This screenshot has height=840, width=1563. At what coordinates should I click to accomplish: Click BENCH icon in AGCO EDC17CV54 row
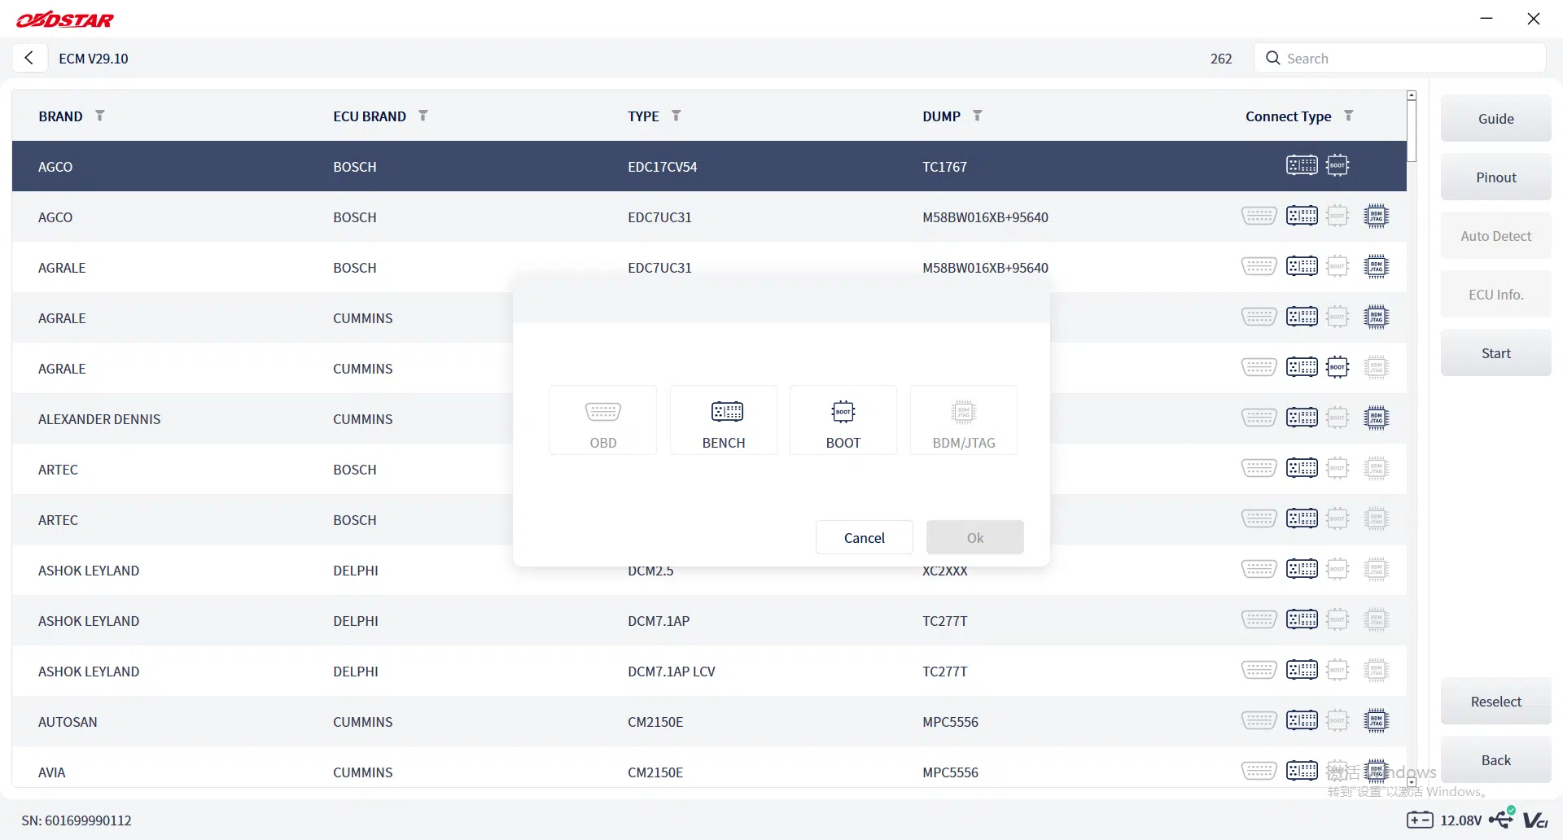coord(1302,165)
